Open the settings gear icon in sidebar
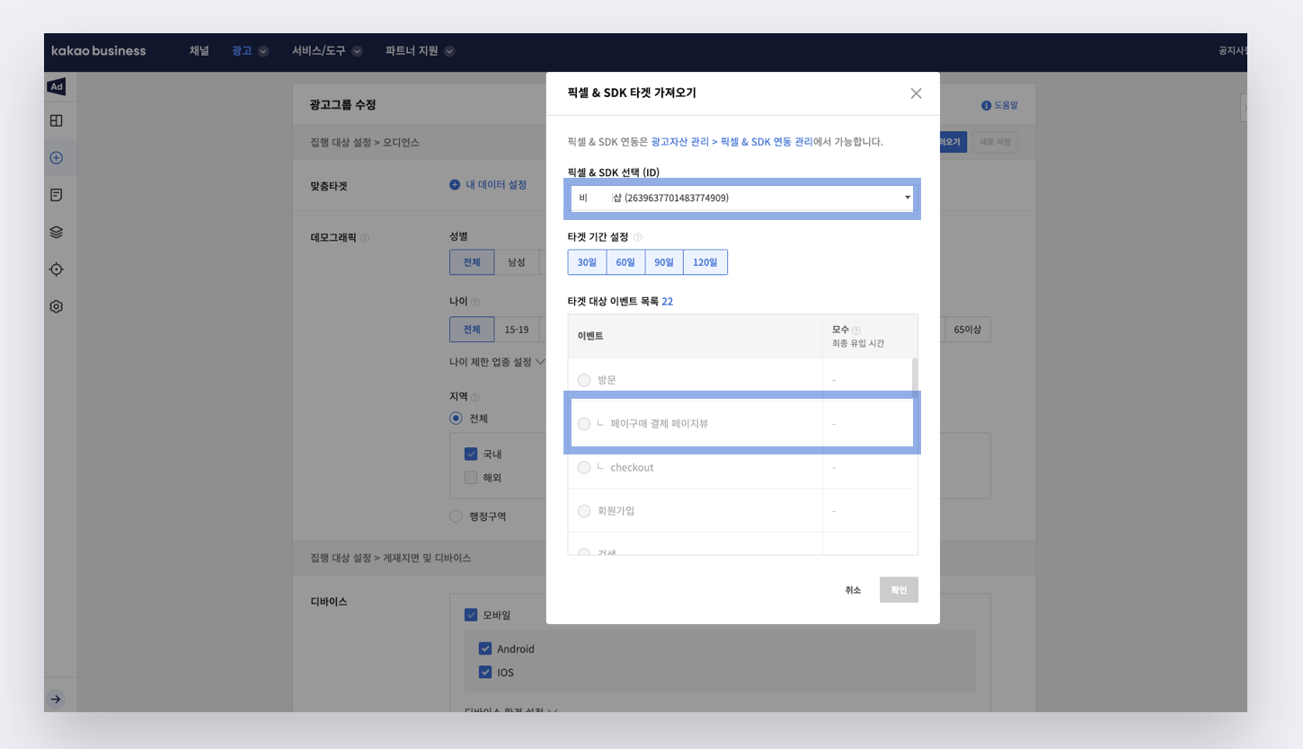This screenshot has width=1303, height=749. click(57, 306)
